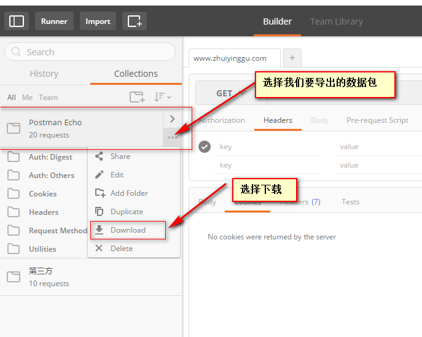Open Auth: Others folder
The image size is (422, 337).
tap(52, 176)
